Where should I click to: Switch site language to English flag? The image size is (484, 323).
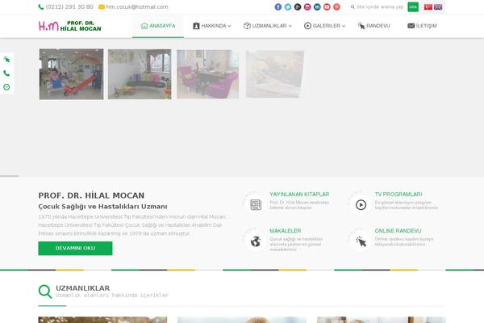(438, 6)
